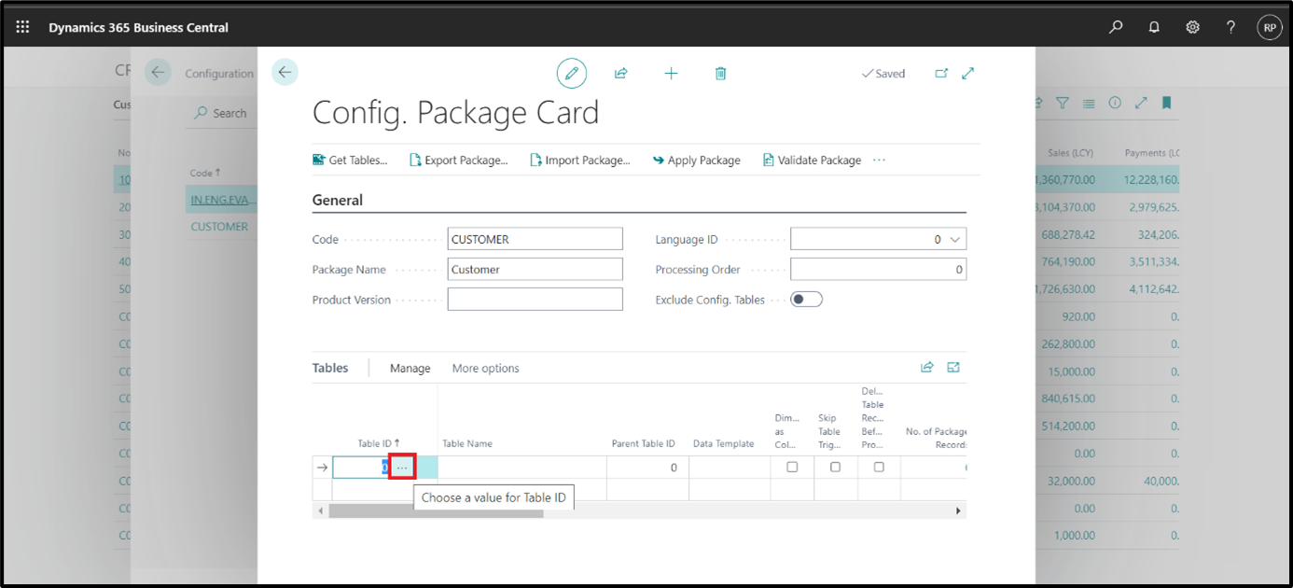Image resolution: width=1293 pixels, height=588 pixels.
Task: Open the help question mark
Action: click(x=1231, y=27)
